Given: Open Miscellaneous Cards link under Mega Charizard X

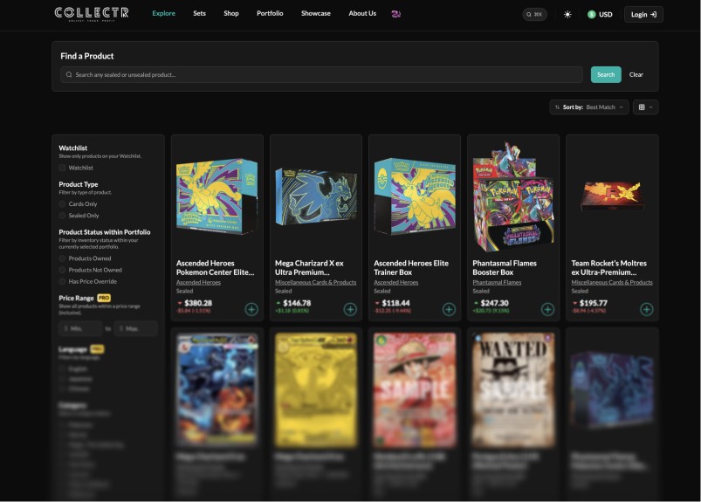Looking at the screenshot, I should (316, 282).
